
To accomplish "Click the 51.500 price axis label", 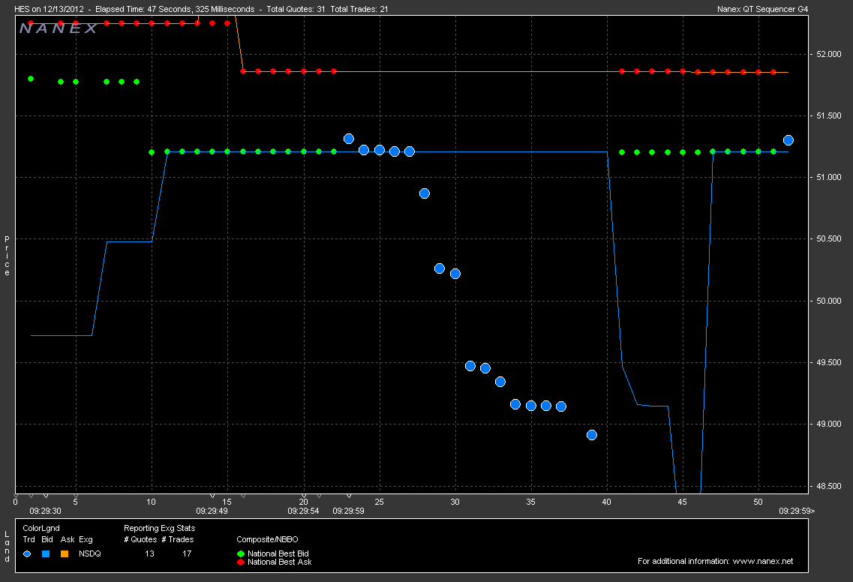I will [x=828, y=115].
